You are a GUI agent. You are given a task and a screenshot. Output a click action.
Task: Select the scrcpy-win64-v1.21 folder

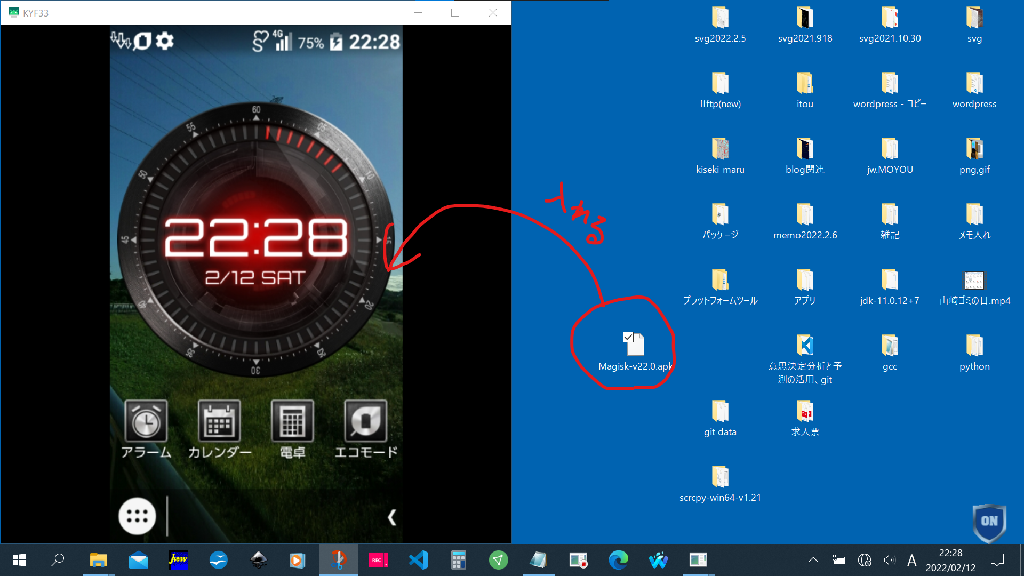tap(720, 477)
